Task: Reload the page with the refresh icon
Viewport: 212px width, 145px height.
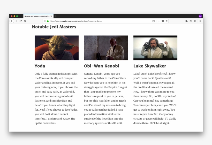Action: pos(20,21)
